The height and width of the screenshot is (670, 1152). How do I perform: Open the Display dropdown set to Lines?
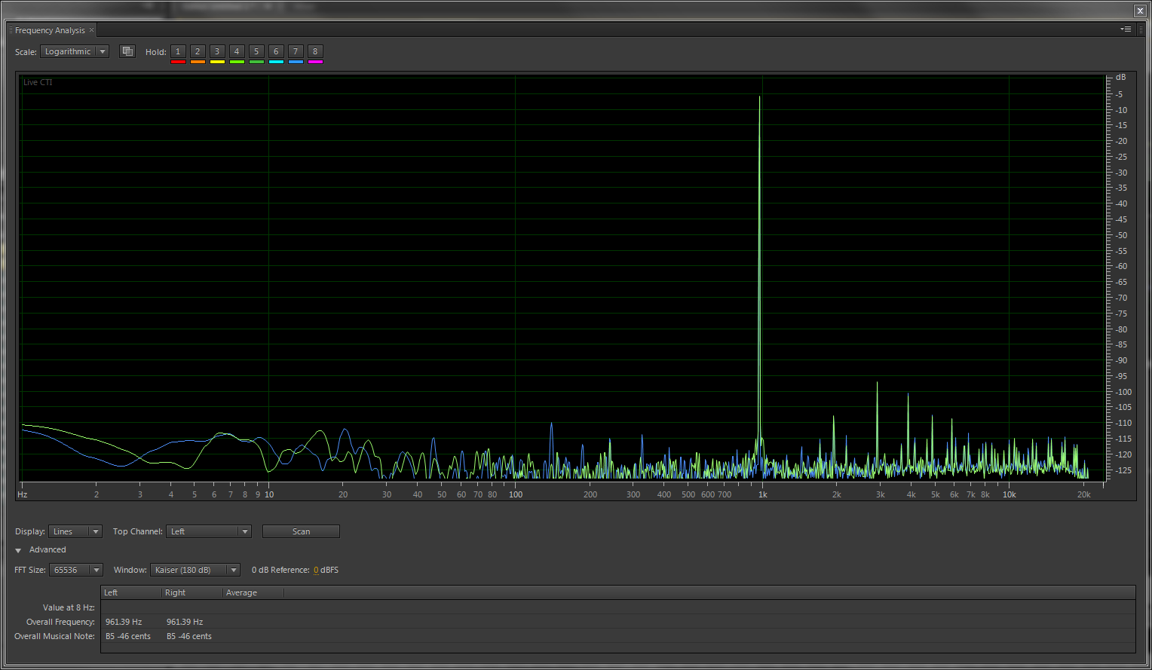click(x=75, y=531)
